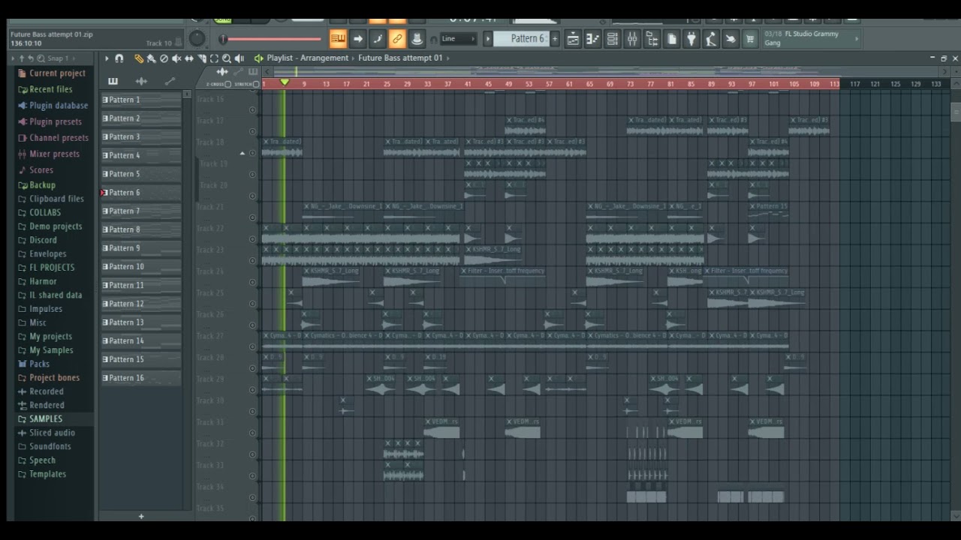Image resolution: width=961 pixels, height=540 pixels.
Task: Expand the Current project browser entry
Action: [50, 73]
